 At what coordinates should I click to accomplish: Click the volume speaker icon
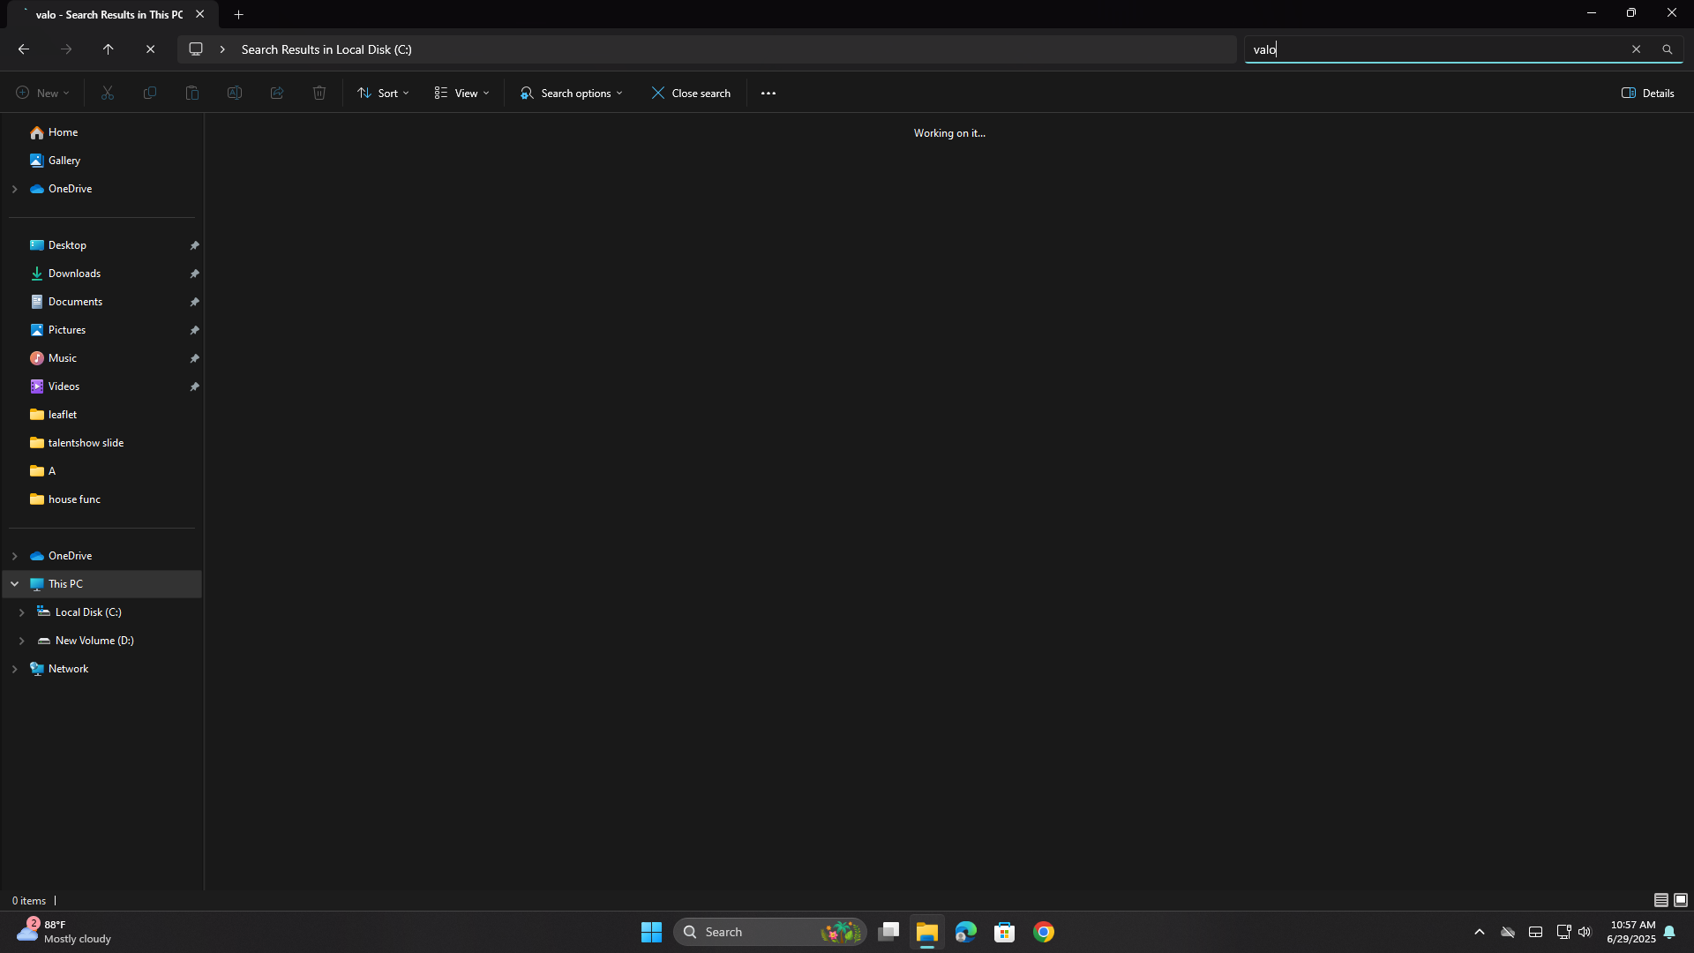(x=1585, y=932)
